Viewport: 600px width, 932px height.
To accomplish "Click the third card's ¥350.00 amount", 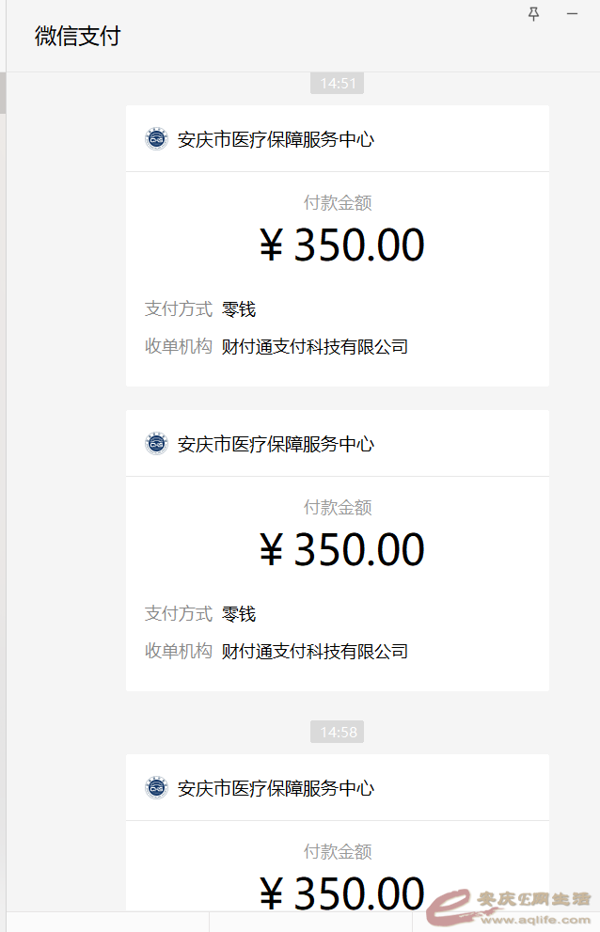I will [341, 893].
